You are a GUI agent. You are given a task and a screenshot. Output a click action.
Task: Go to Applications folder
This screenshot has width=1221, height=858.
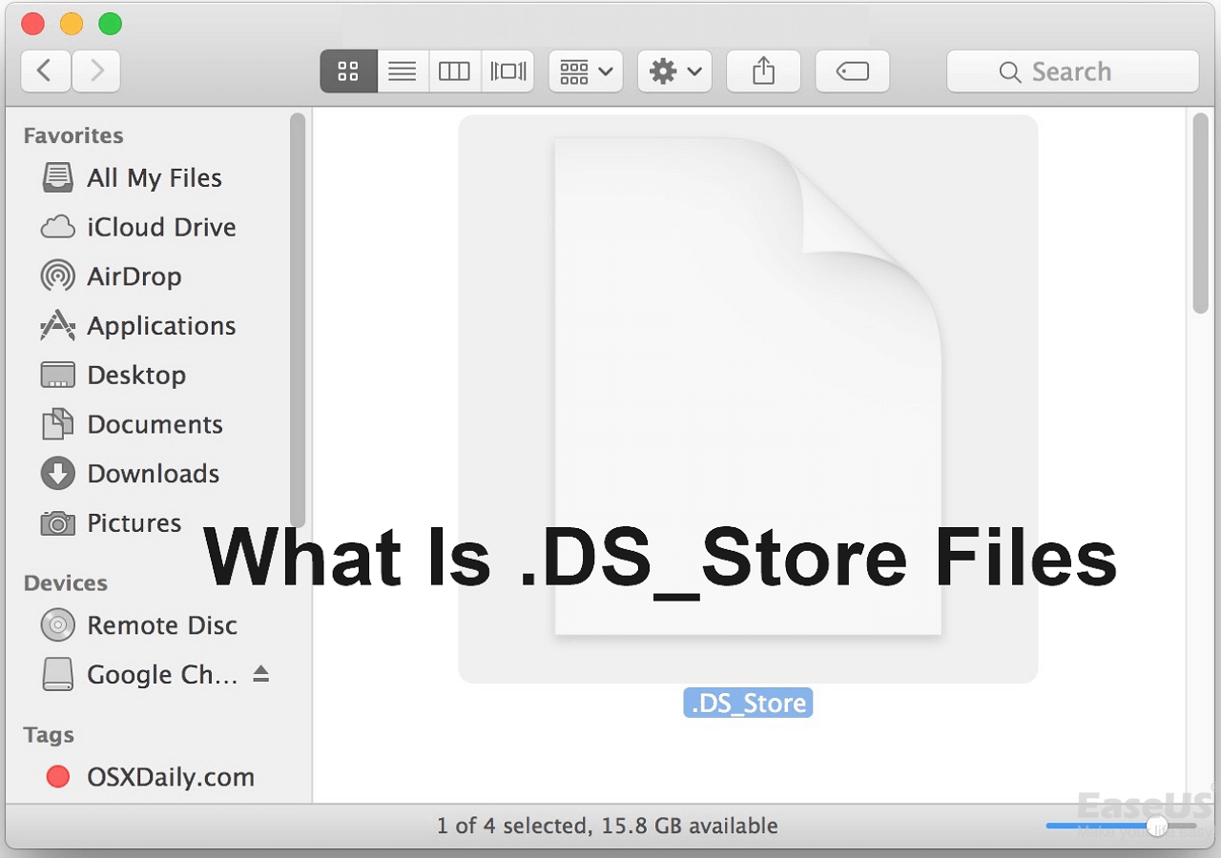[x=160, y=326]
